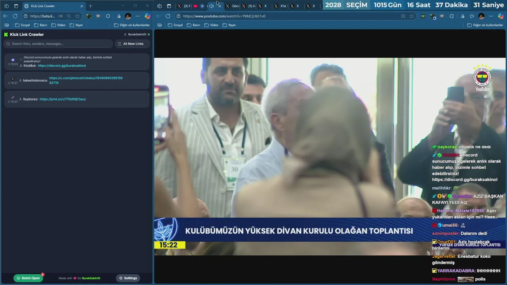Open Saykoraz's prnt.sc link
The image size is (507, 285).
coord(63,99)
